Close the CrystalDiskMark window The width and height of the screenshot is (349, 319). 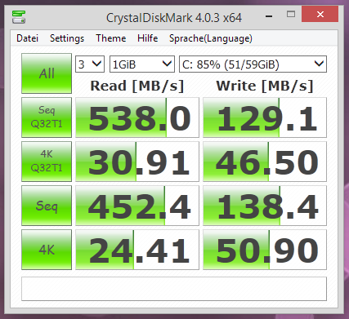point(320,14)
